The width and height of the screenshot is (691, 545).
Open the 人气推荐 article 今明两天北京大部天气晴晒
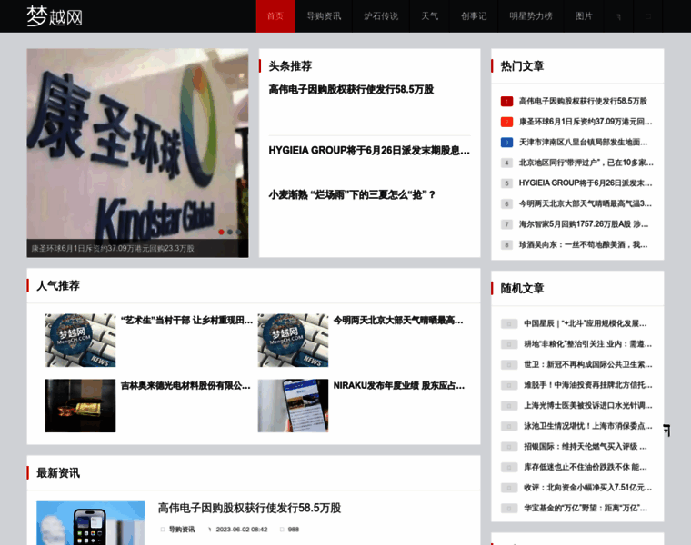[398, 321]
